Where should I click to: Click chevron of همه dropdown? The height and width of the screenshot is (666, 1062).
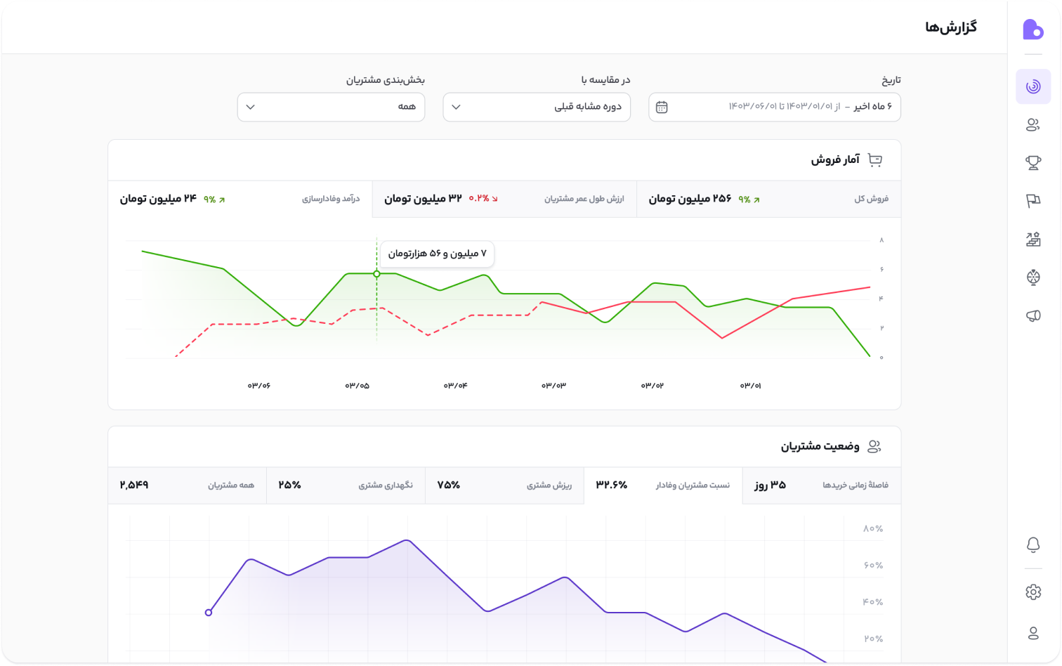(251, 107)
